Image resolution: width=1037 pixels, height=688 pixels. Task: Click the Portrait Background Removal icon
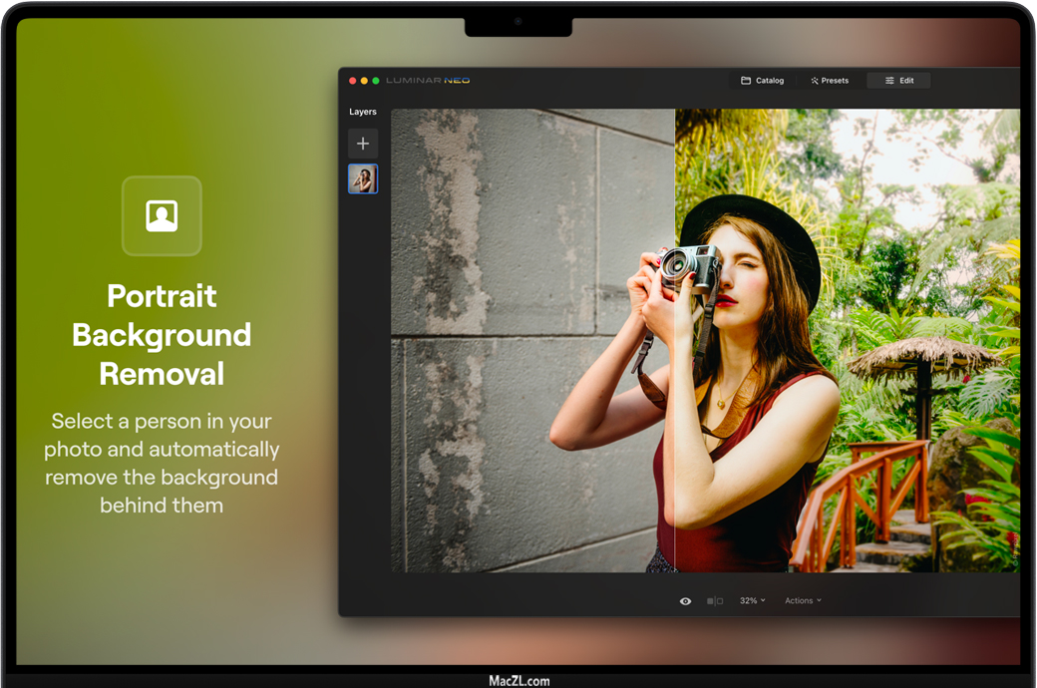pos(162,215)
